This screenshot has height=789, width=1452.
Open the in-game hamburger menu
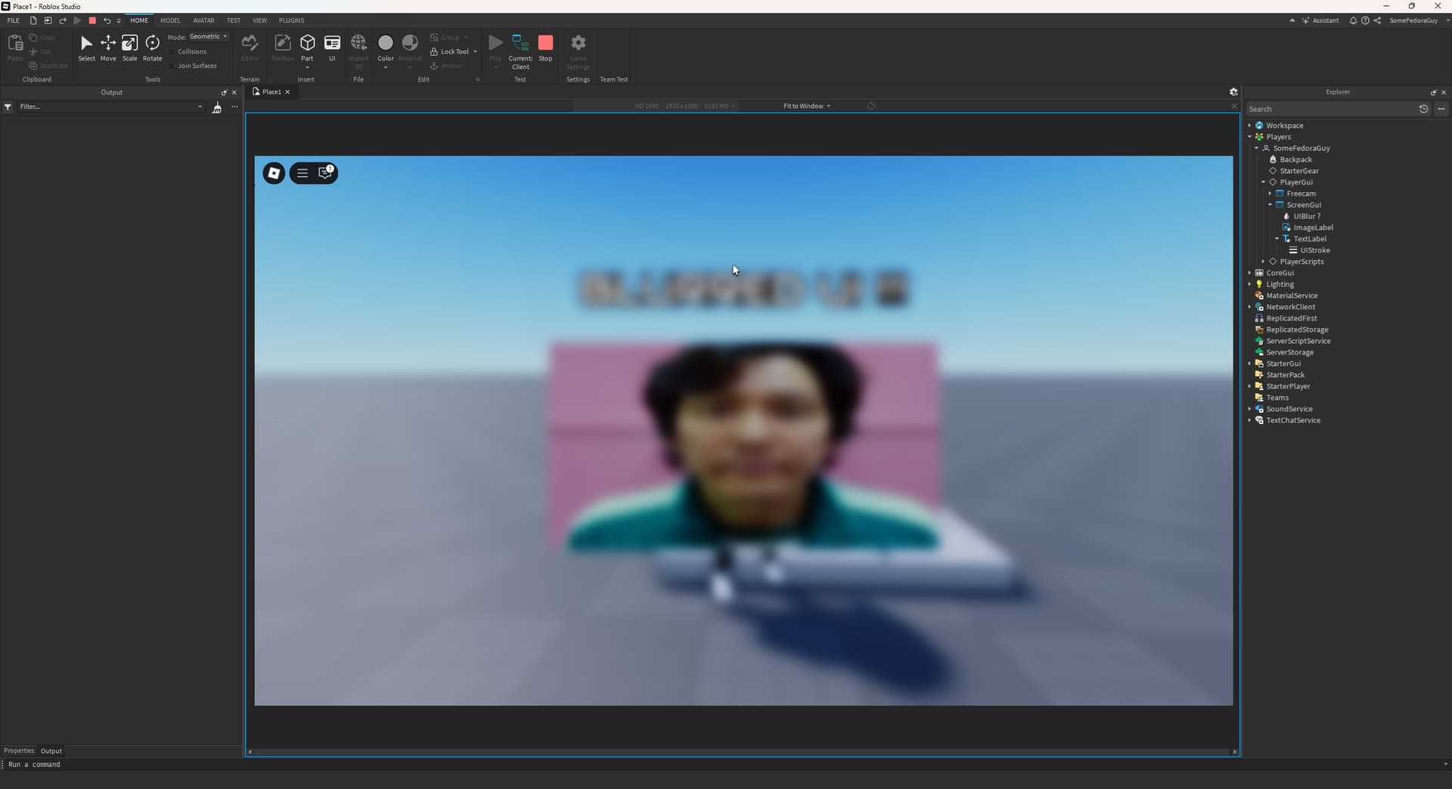(302, 173)
